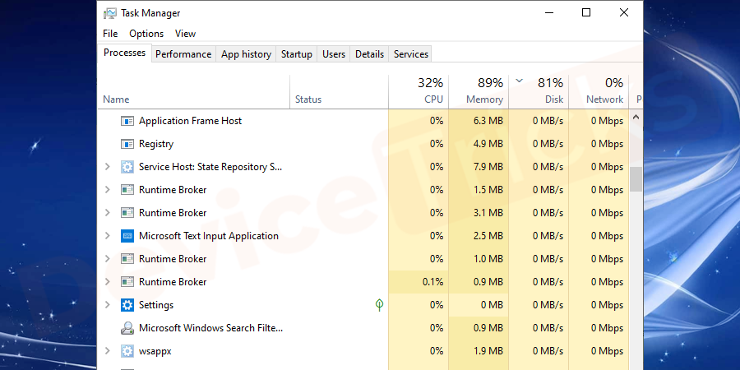Select the Registry process name
Image resolution: width=740 pixels, height=370 pixels.
click(x=156, y=144)
